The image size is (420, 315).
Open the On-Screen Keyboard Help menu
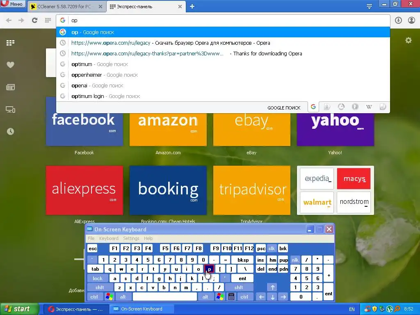pyautogui.click(x=148, y=238)
